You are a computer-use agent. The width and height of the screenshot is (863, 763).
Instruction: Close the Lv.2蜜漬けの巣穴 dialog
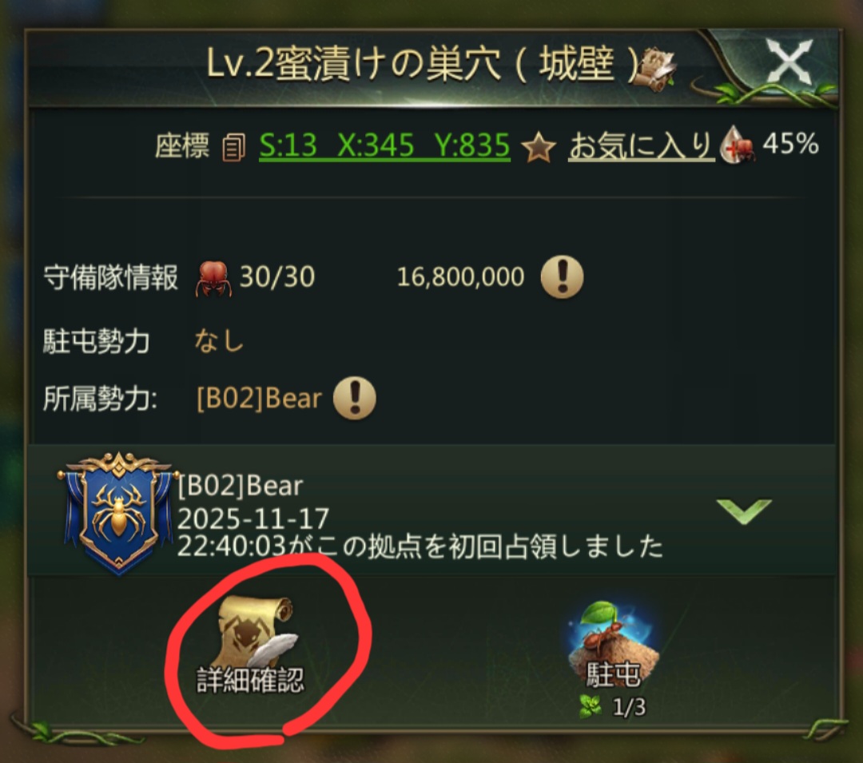click(789, 62)
